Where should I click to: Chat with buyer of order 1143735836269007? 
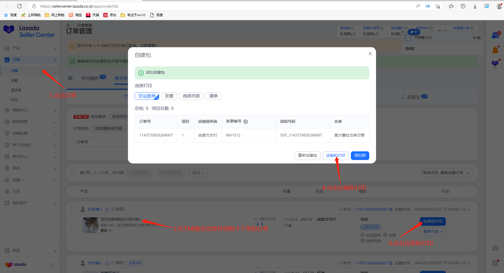[x=107, y=210]
